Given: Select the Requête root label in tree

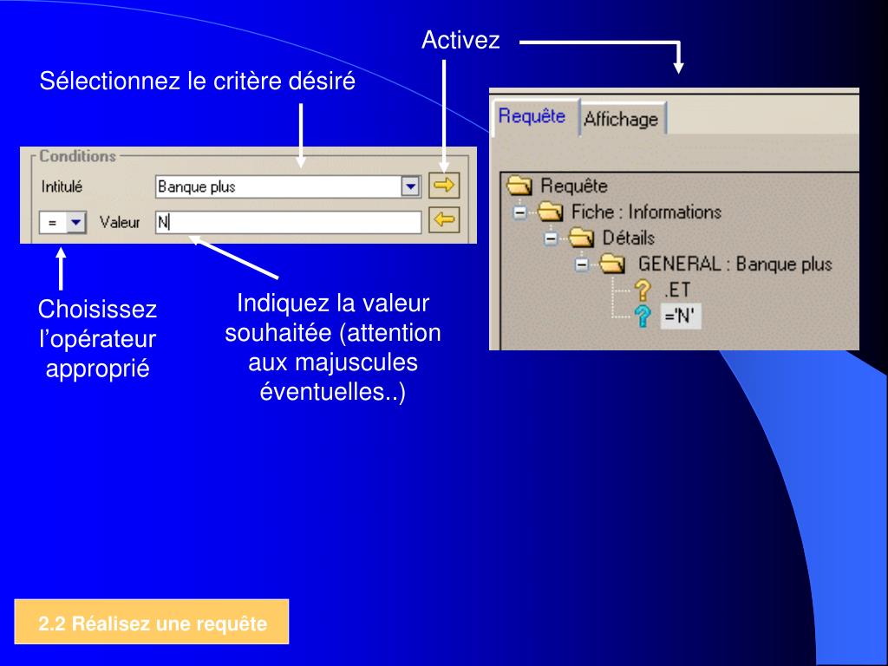Looking at the screenshot, I should 574,186.
